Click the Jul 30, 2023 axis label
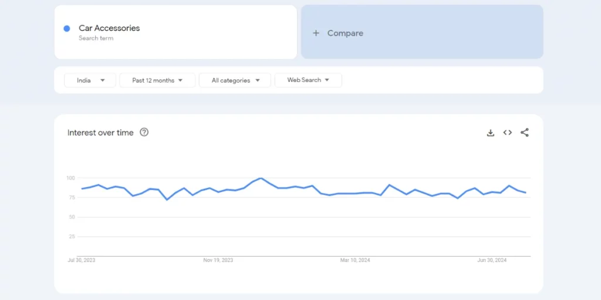This screenshot has height=300, width=601. pos(82,260)
